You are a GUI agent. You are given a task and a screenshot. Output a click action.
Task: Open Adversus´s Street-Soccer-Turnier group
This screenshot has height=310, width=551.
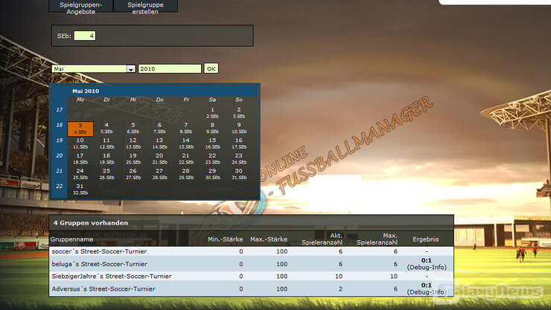click(x=103, y=289)
